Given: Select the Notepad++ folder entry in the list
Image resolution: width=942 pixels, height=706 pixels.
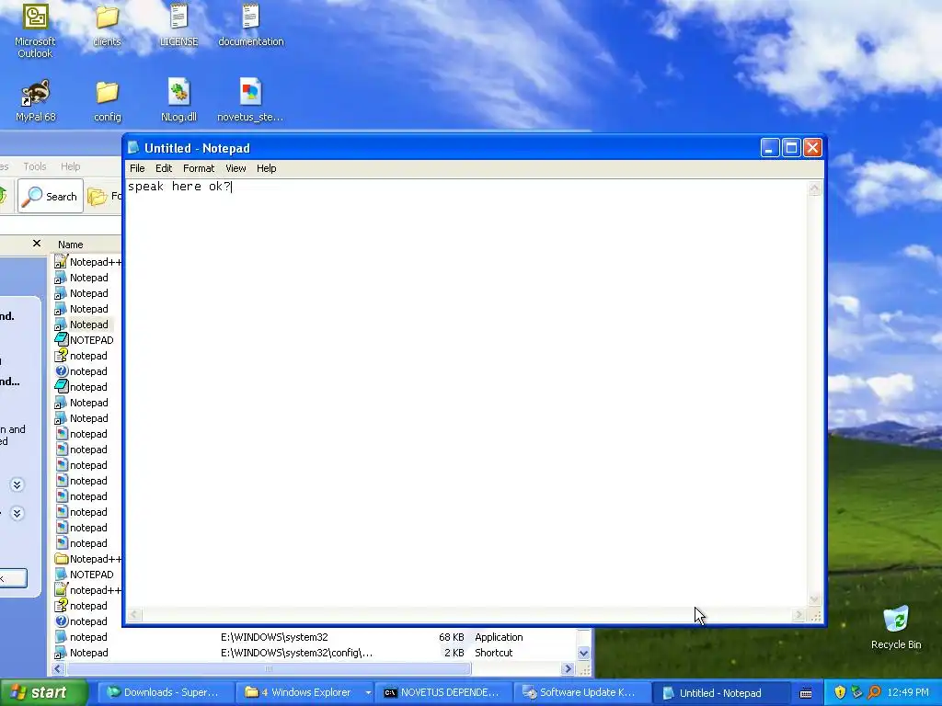Looking at the screenshot, I should pyautogui.click(x=87, y=559).
